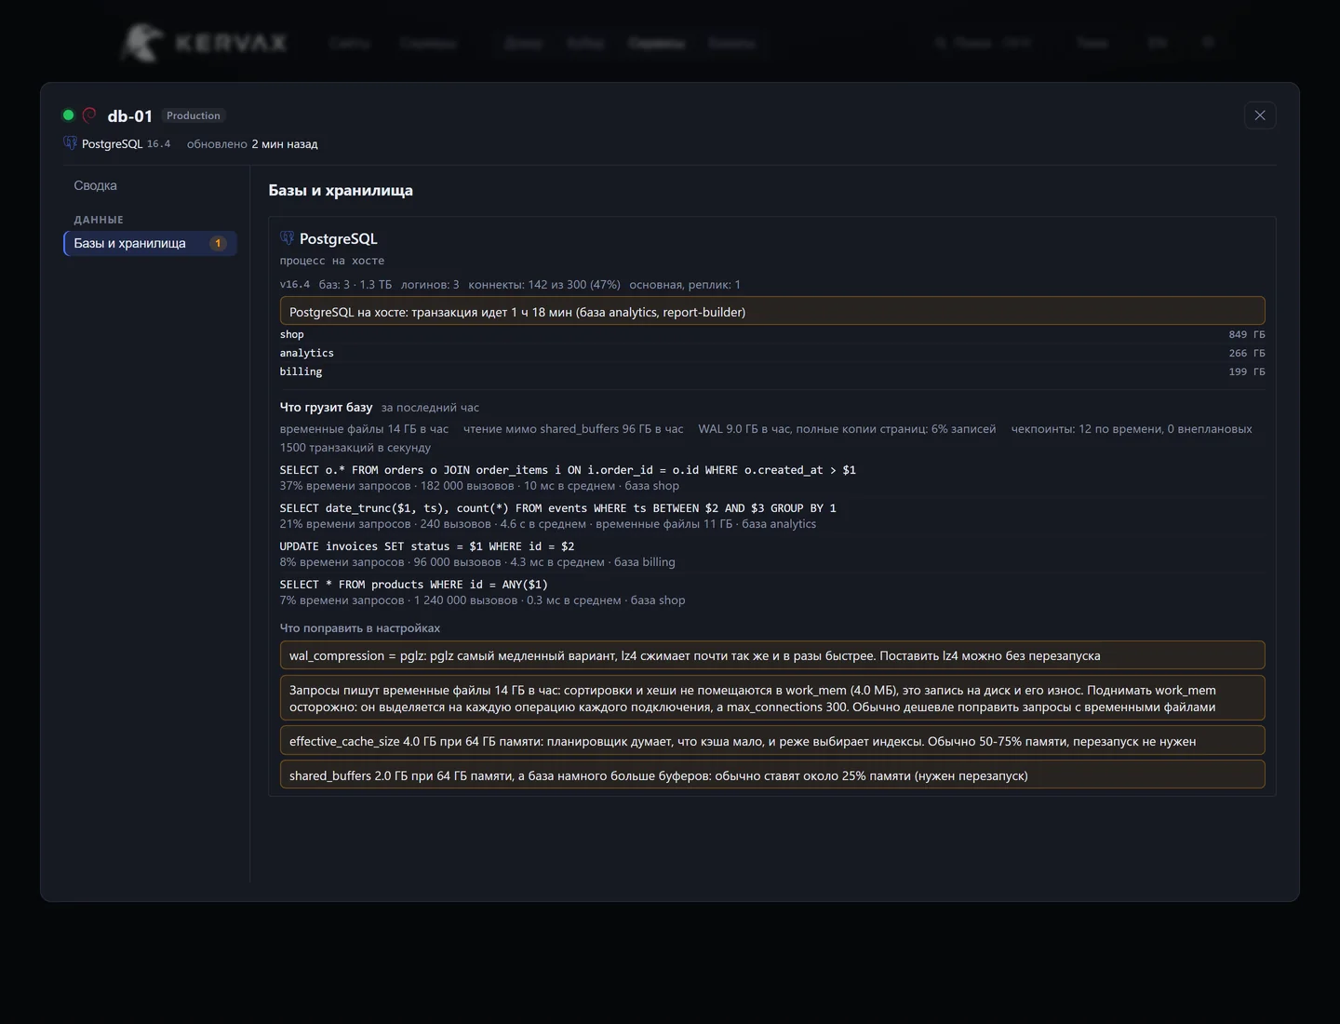Viewport: 1340px width, 1024px height.
Task: Click the основная, реплик: 1 status
Action: tap(685, 285)
